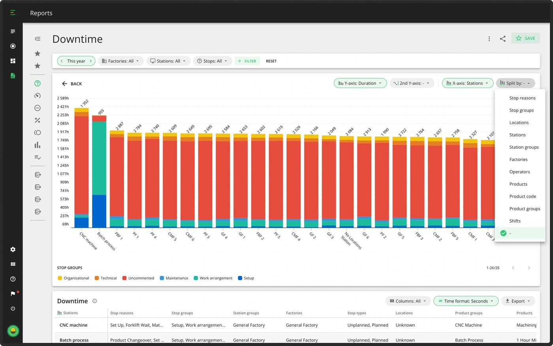Screen dimensions: 553x346
Task: Toggle the Organisational legend series
Action: tap(73, 278)
